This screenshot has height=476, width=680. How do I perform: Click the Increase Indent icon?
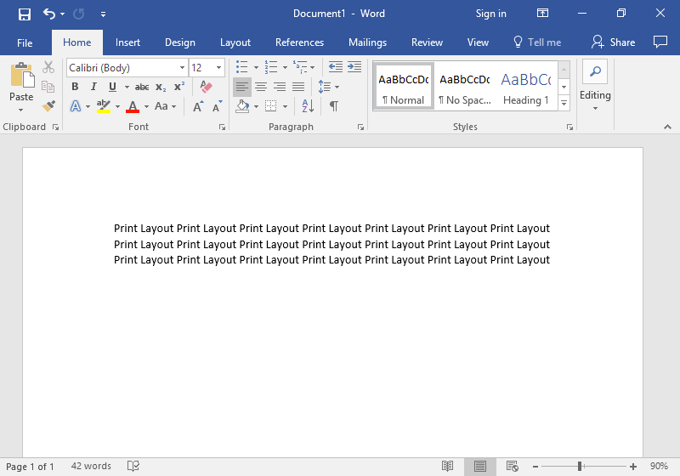click(x=354, y=67)
